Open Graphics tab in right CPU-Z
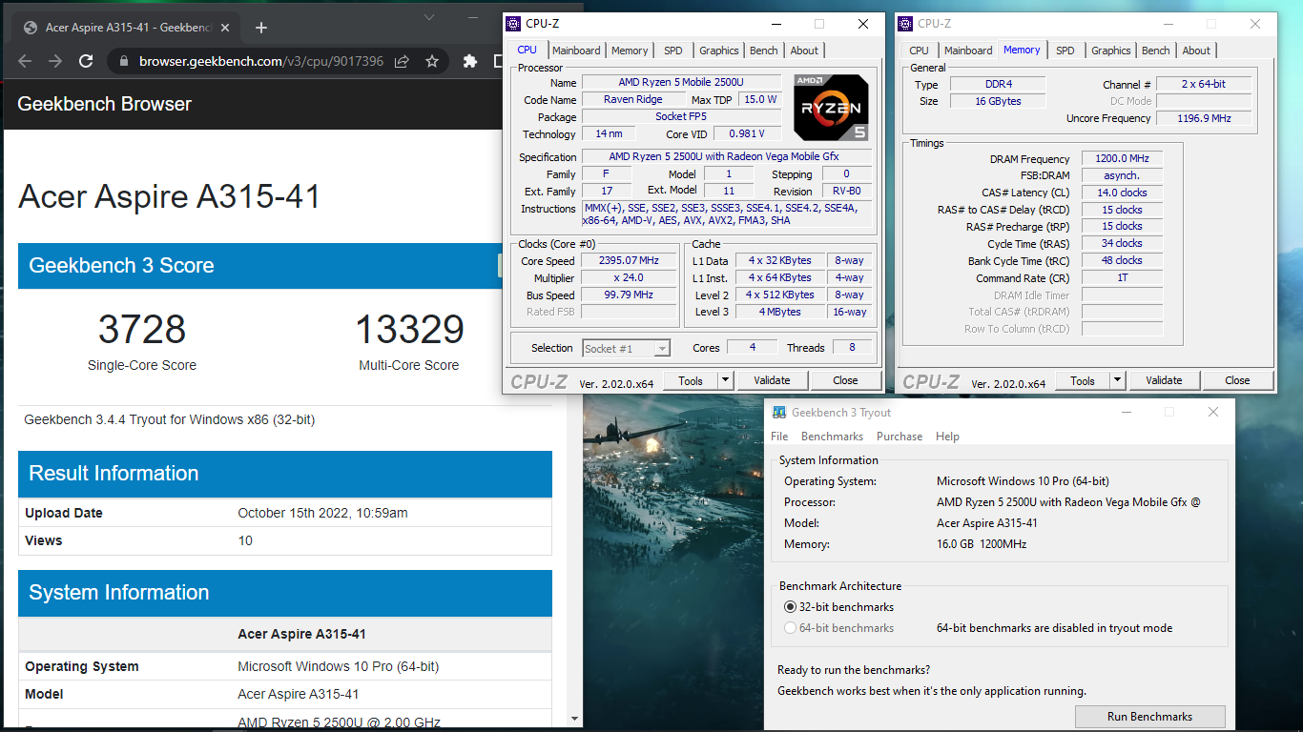 [1111, 51]
